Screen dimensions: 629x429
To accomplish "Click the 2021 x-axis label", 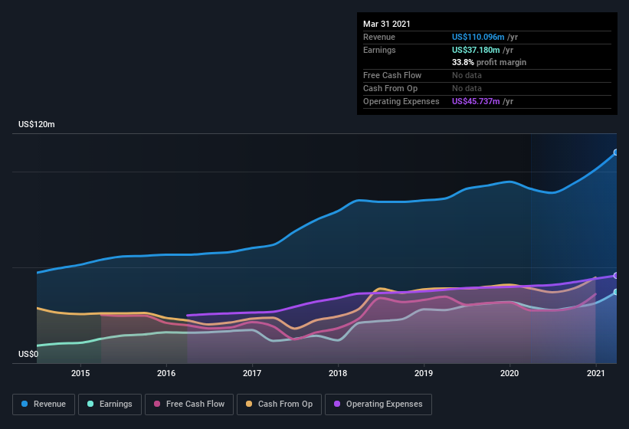I will [x=596, y=373].
